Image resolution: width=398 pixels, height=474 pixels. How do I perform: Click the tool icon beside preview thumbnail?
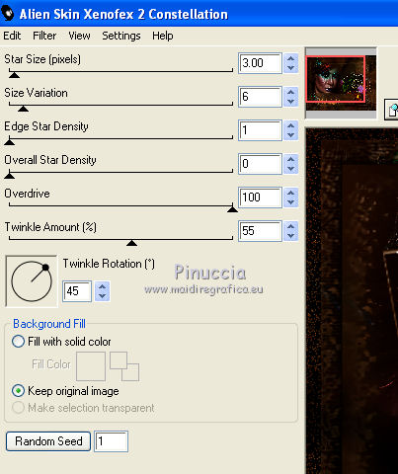pyautogui.click(x=392, y=110)
